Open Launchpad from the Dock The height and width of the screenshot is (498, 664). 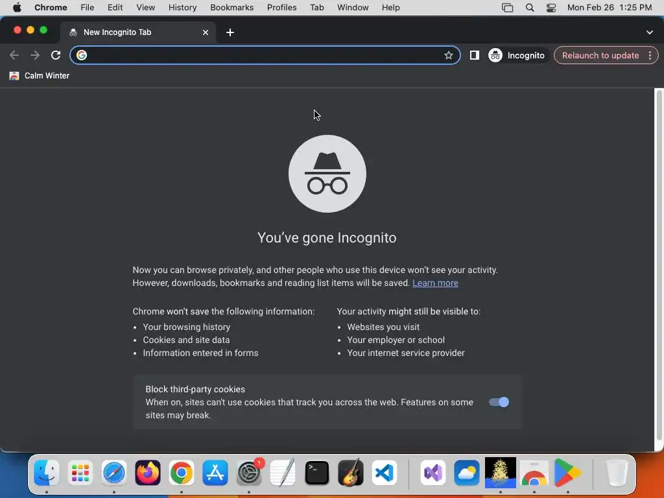coord(80,473)
